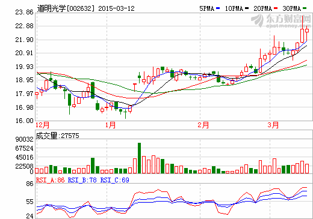Image resolution: width=313 pixels, height=219 pixels.
Task: Click the red 20PMA legend color marker
Action: pos(276,8)
